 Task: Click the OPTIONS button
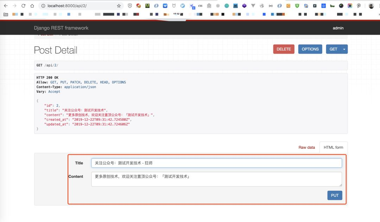point(310,49)
